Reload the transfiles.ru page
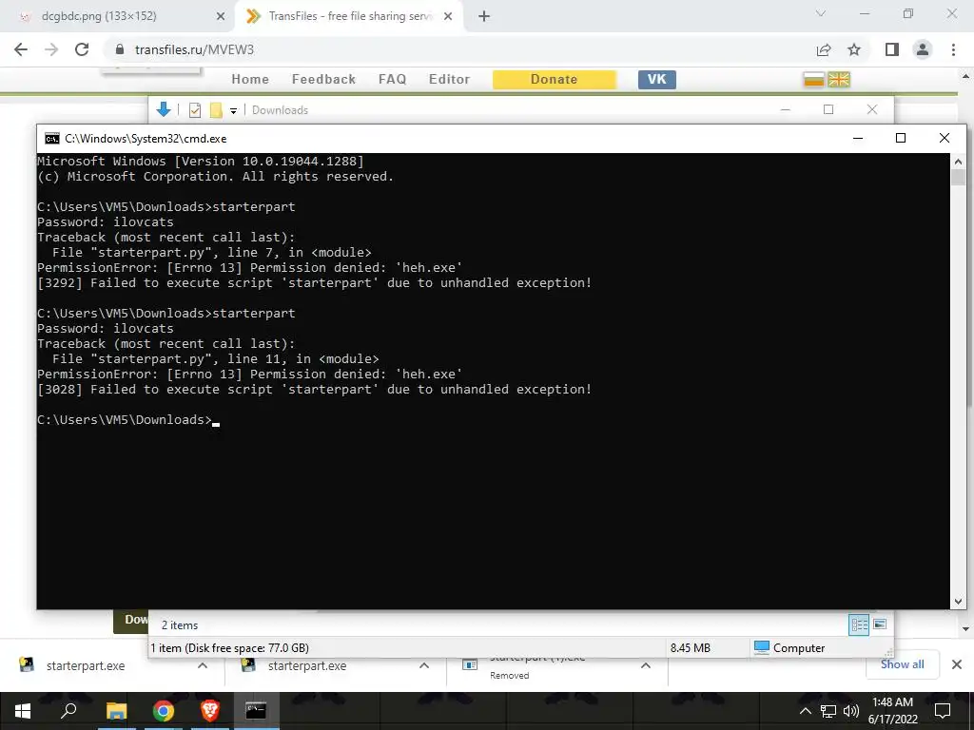 point(82,49)
